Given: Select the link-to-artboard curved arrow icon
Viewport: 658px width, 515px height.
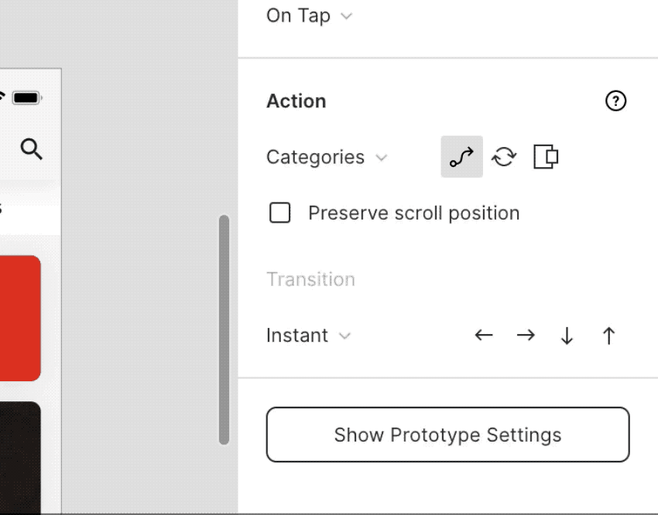Looking at the screenshot, I should pos(461,157).
